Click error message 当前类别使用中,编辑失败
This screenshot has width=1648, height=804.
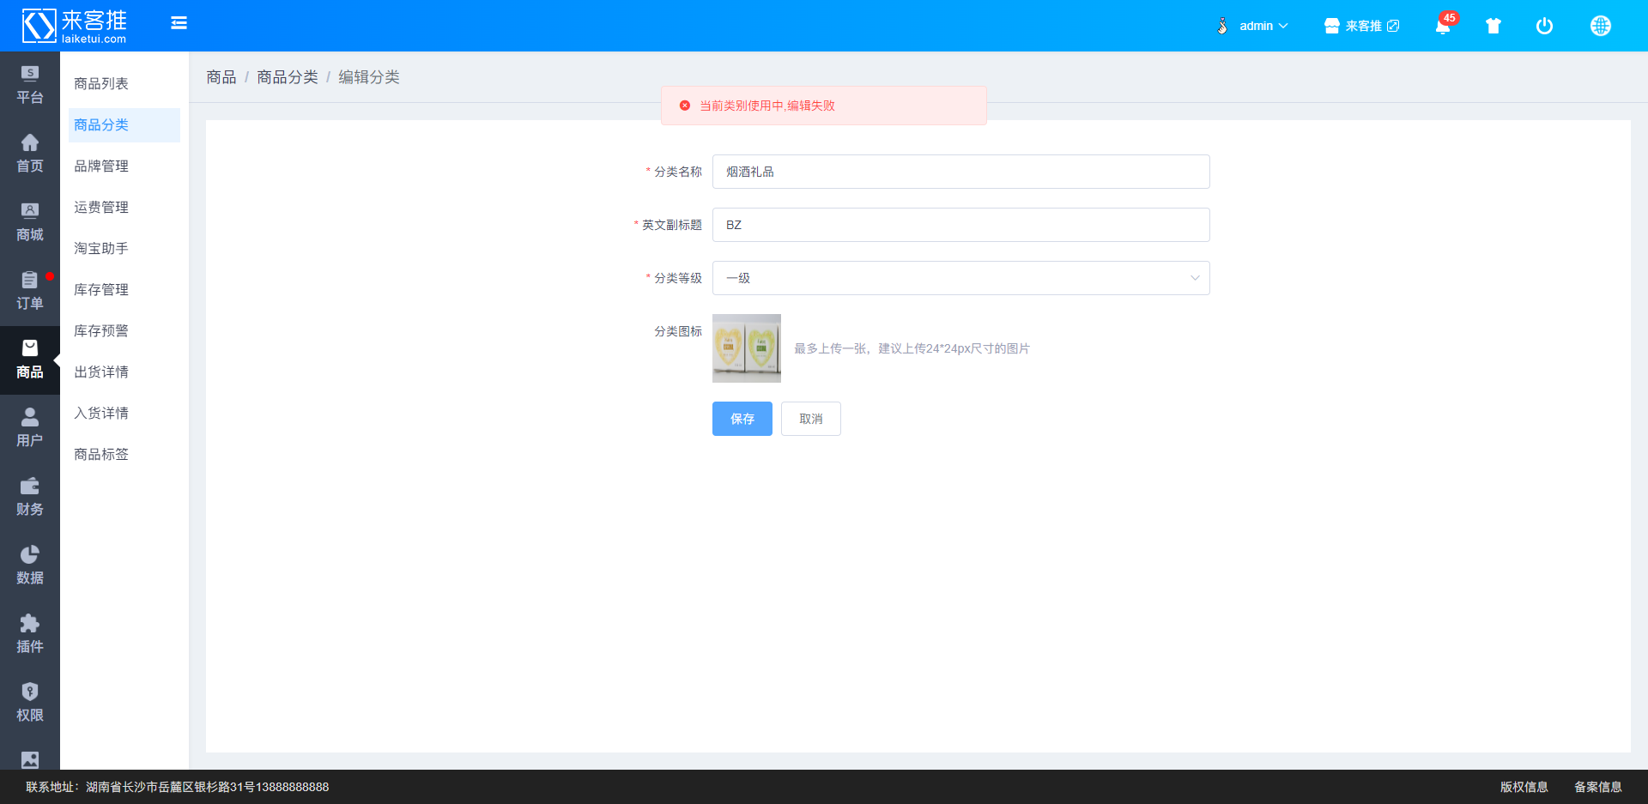[767, 106]
